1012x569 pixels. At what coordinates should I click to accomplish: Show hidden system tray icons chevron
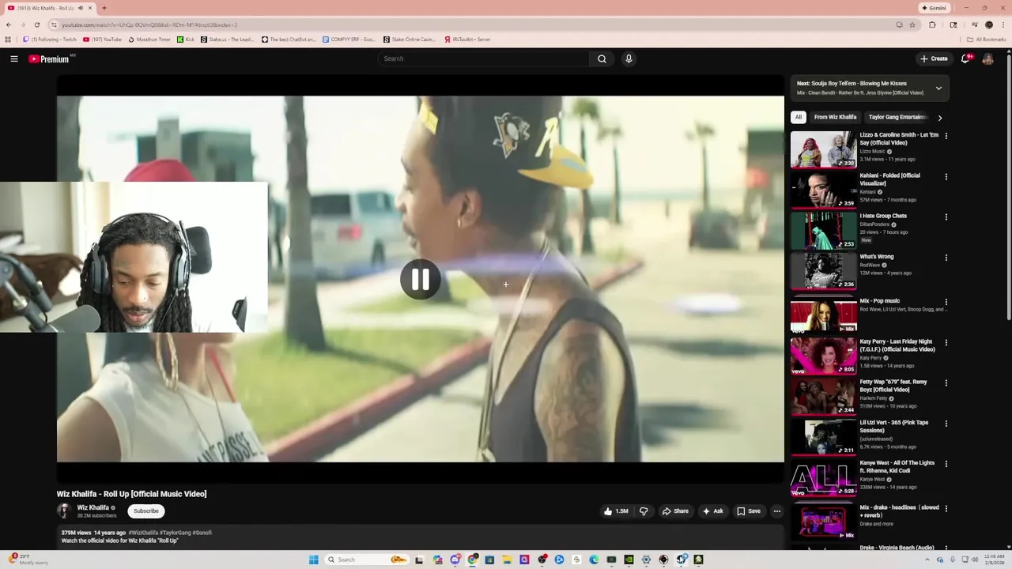927,560
